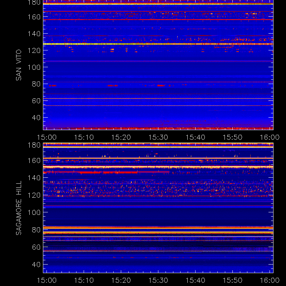The width and height of the screenshot is (286, 286).
Task: Click the SAGAMORE HILL axis title
Action: pos(19,208)
